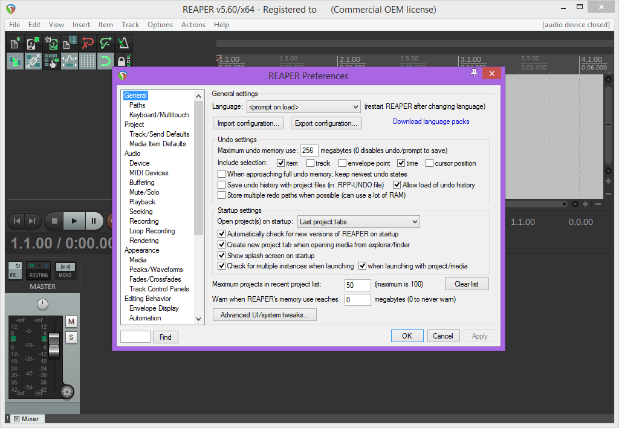Go to project end transport button
The image size is (619, 428).
tap(33, 221)
